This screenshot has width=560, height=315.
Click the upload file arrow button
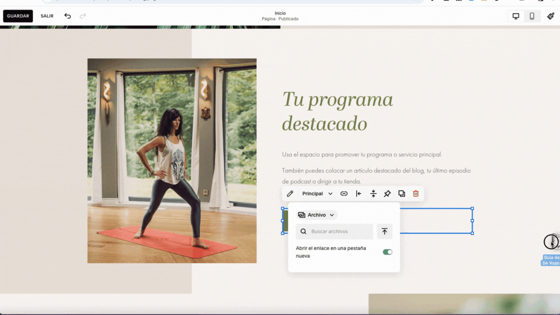(385, 231)
